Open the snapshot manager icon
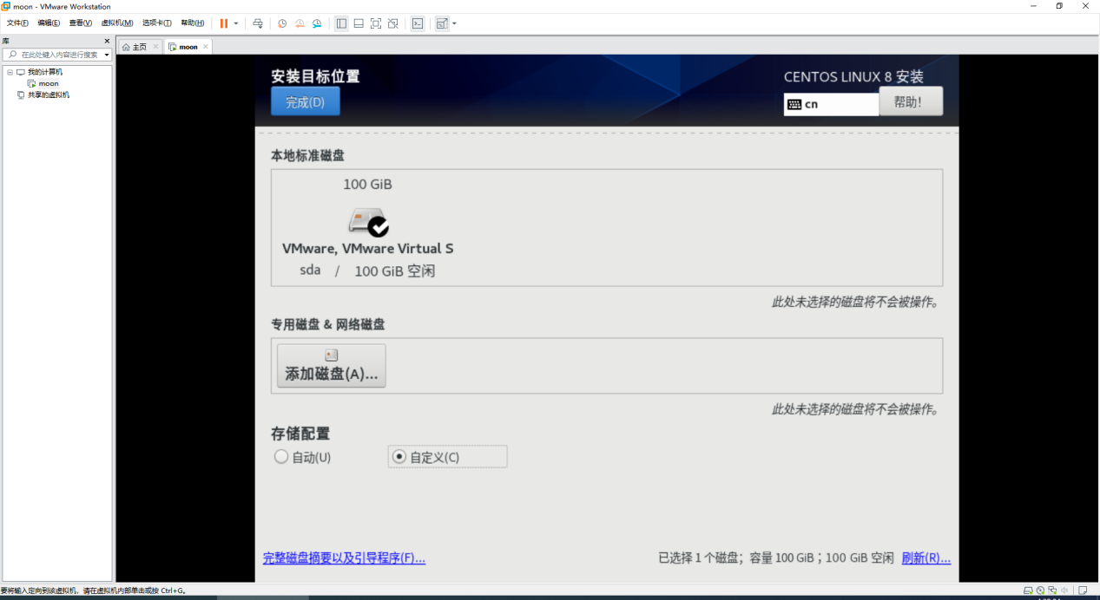The width and height of the screenshot is (1100, 600). [317, 23]
